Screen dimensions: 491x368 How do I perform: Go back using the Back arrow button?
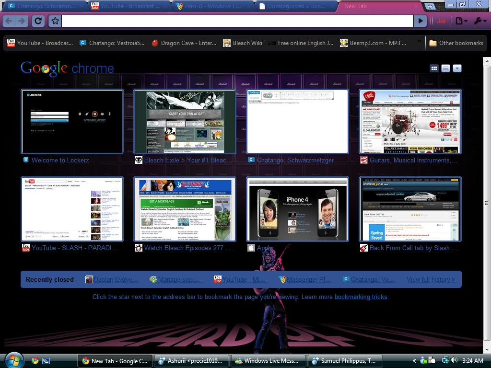click(x=9, y=21)
